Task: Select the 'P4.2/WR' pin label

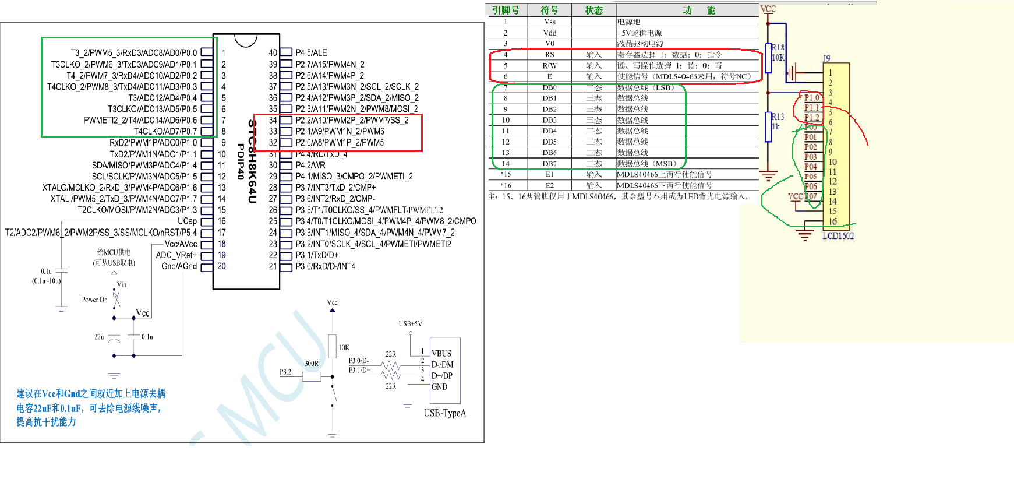Action: [310, 165]
